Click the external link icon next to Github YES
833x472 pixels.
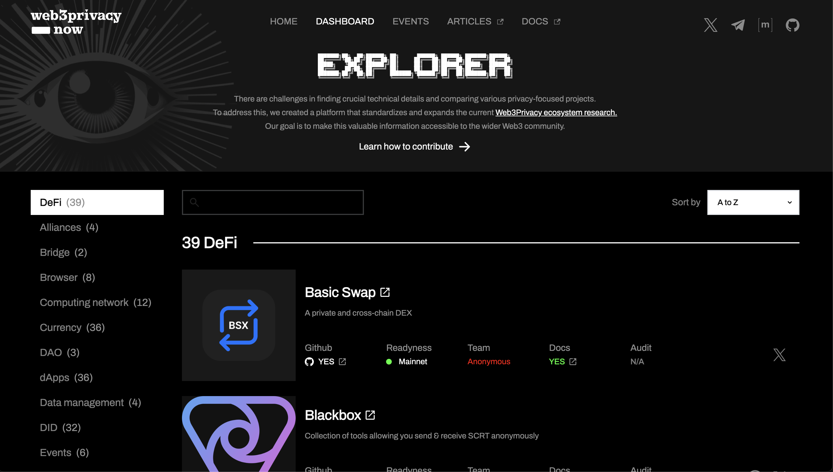[342, 361]
